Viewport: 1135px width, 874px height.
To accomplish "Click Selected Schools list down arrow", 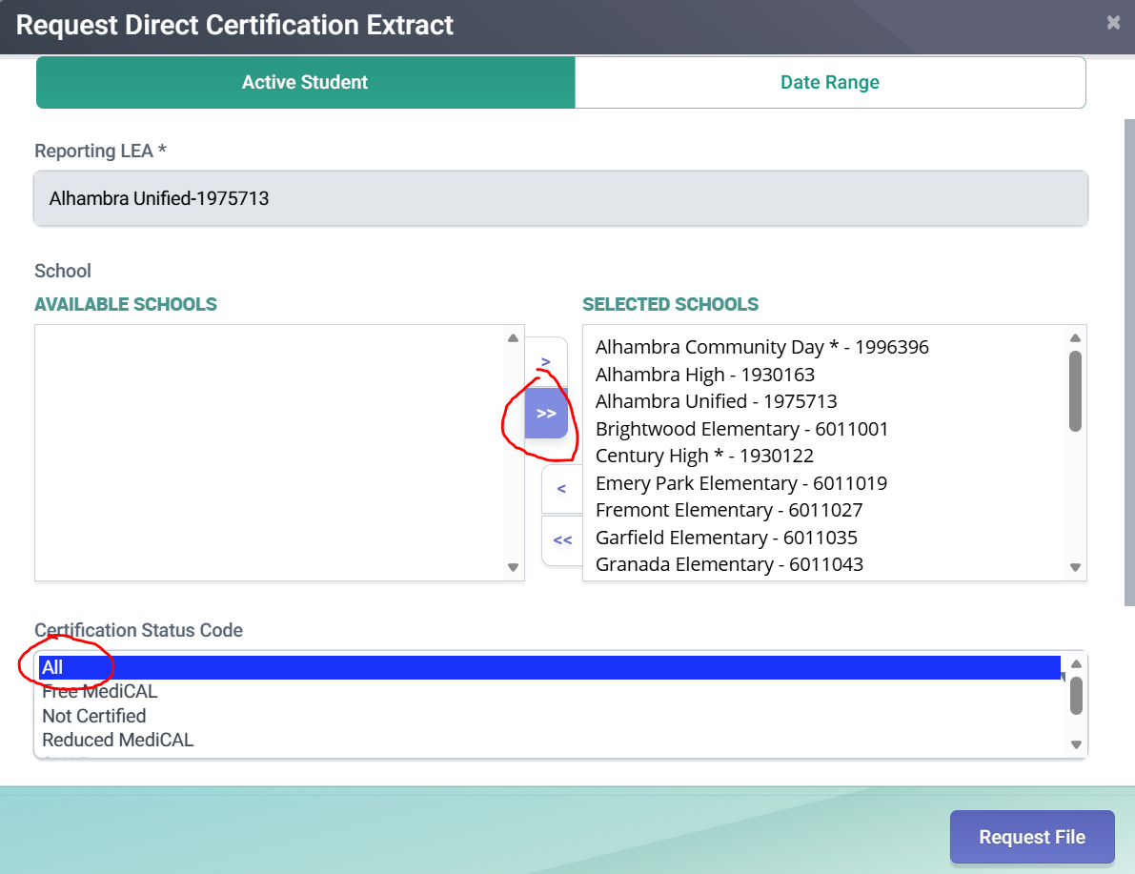I will pos(1076,568).
